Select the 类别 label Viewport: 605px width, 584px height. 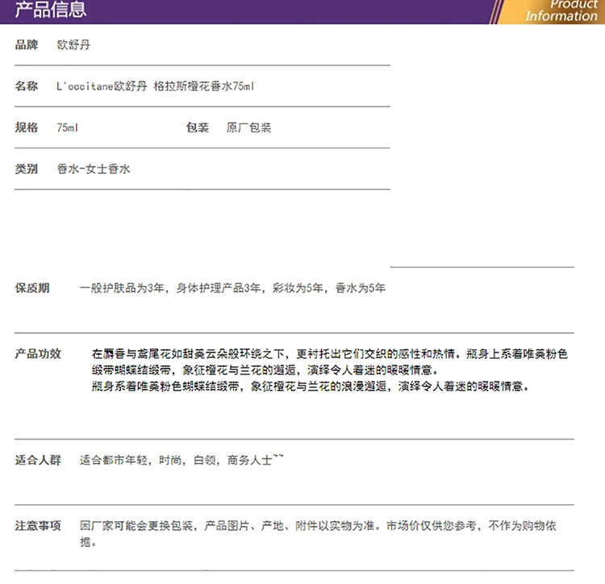point(27,169)
